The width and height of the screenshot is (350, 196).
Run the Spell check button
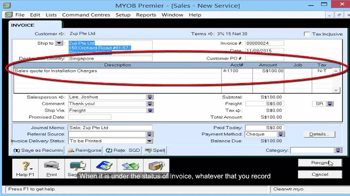155,150
